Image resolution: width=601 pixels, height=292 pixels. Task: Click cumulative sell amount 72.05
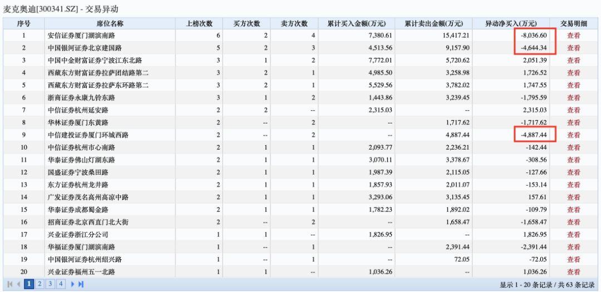click(x=462, y=260)
